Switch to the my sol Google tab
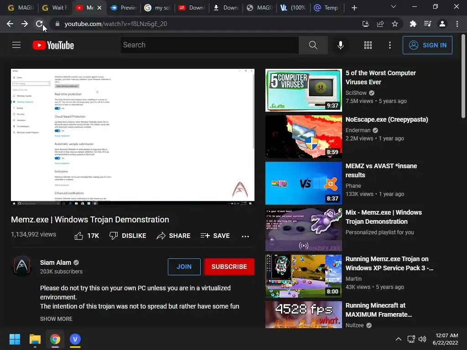Viewport: 467px width, 350px height. coord(157,8)
